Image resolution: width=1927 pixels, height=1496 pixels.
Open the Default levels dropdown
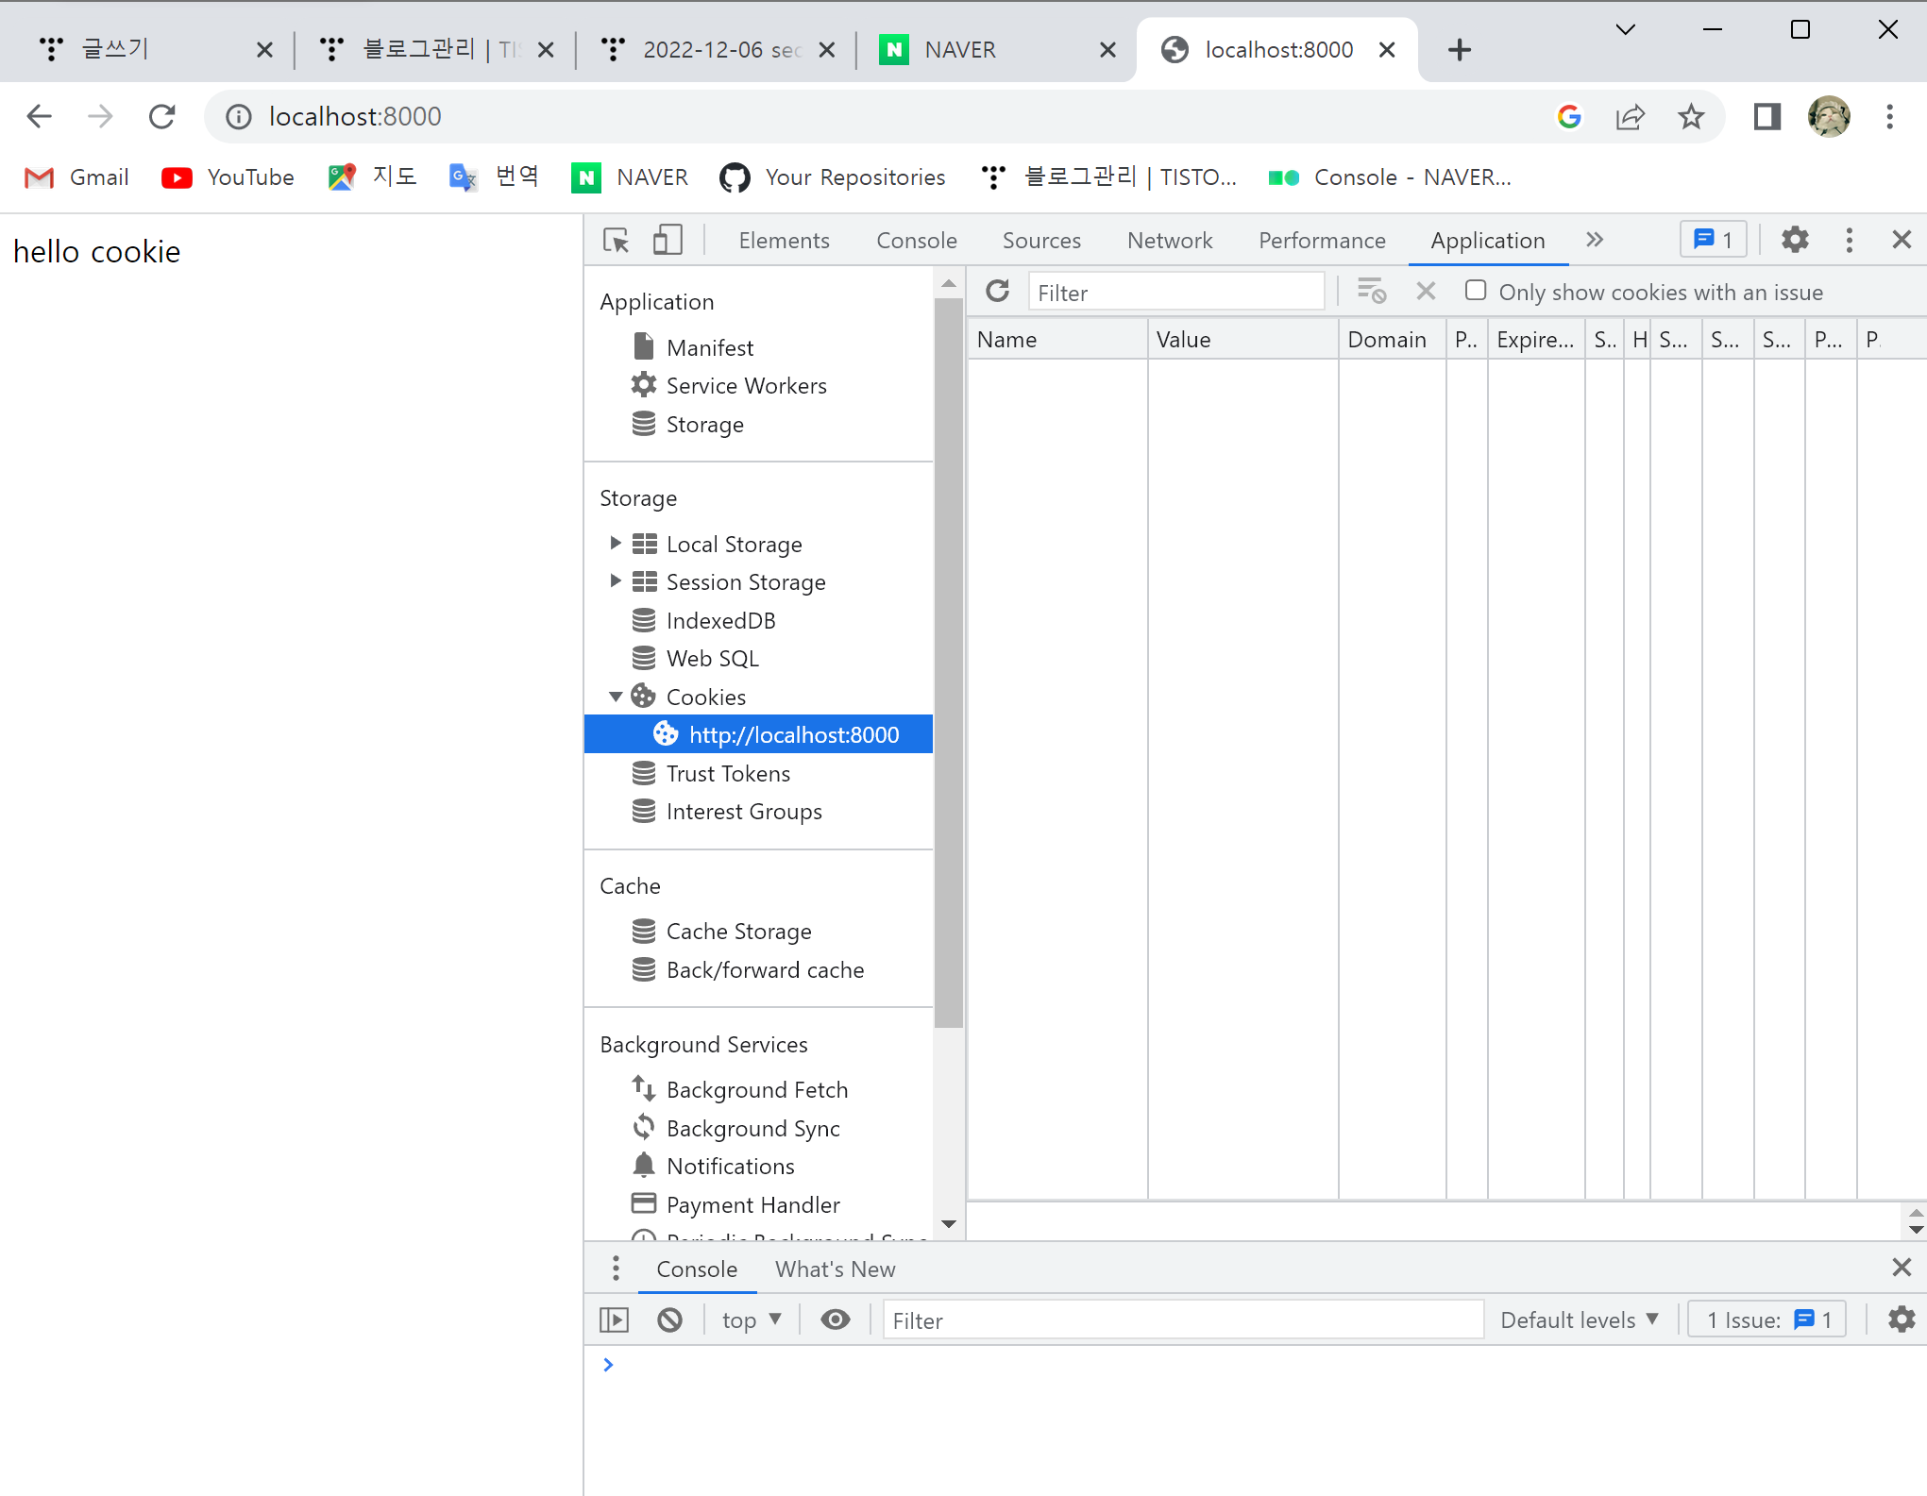(1579, 1320)
